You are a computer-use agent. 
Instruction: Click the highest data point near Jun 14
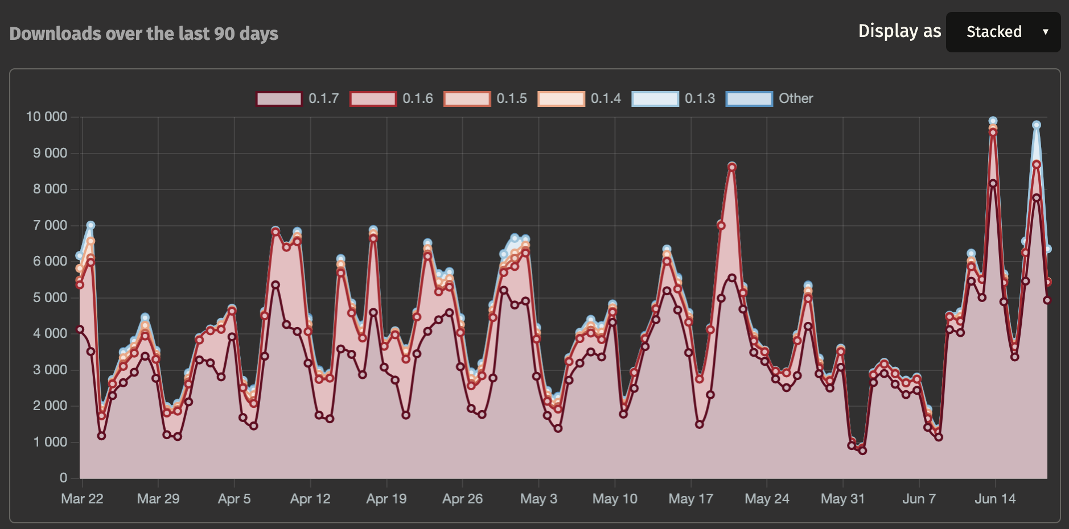993,121
